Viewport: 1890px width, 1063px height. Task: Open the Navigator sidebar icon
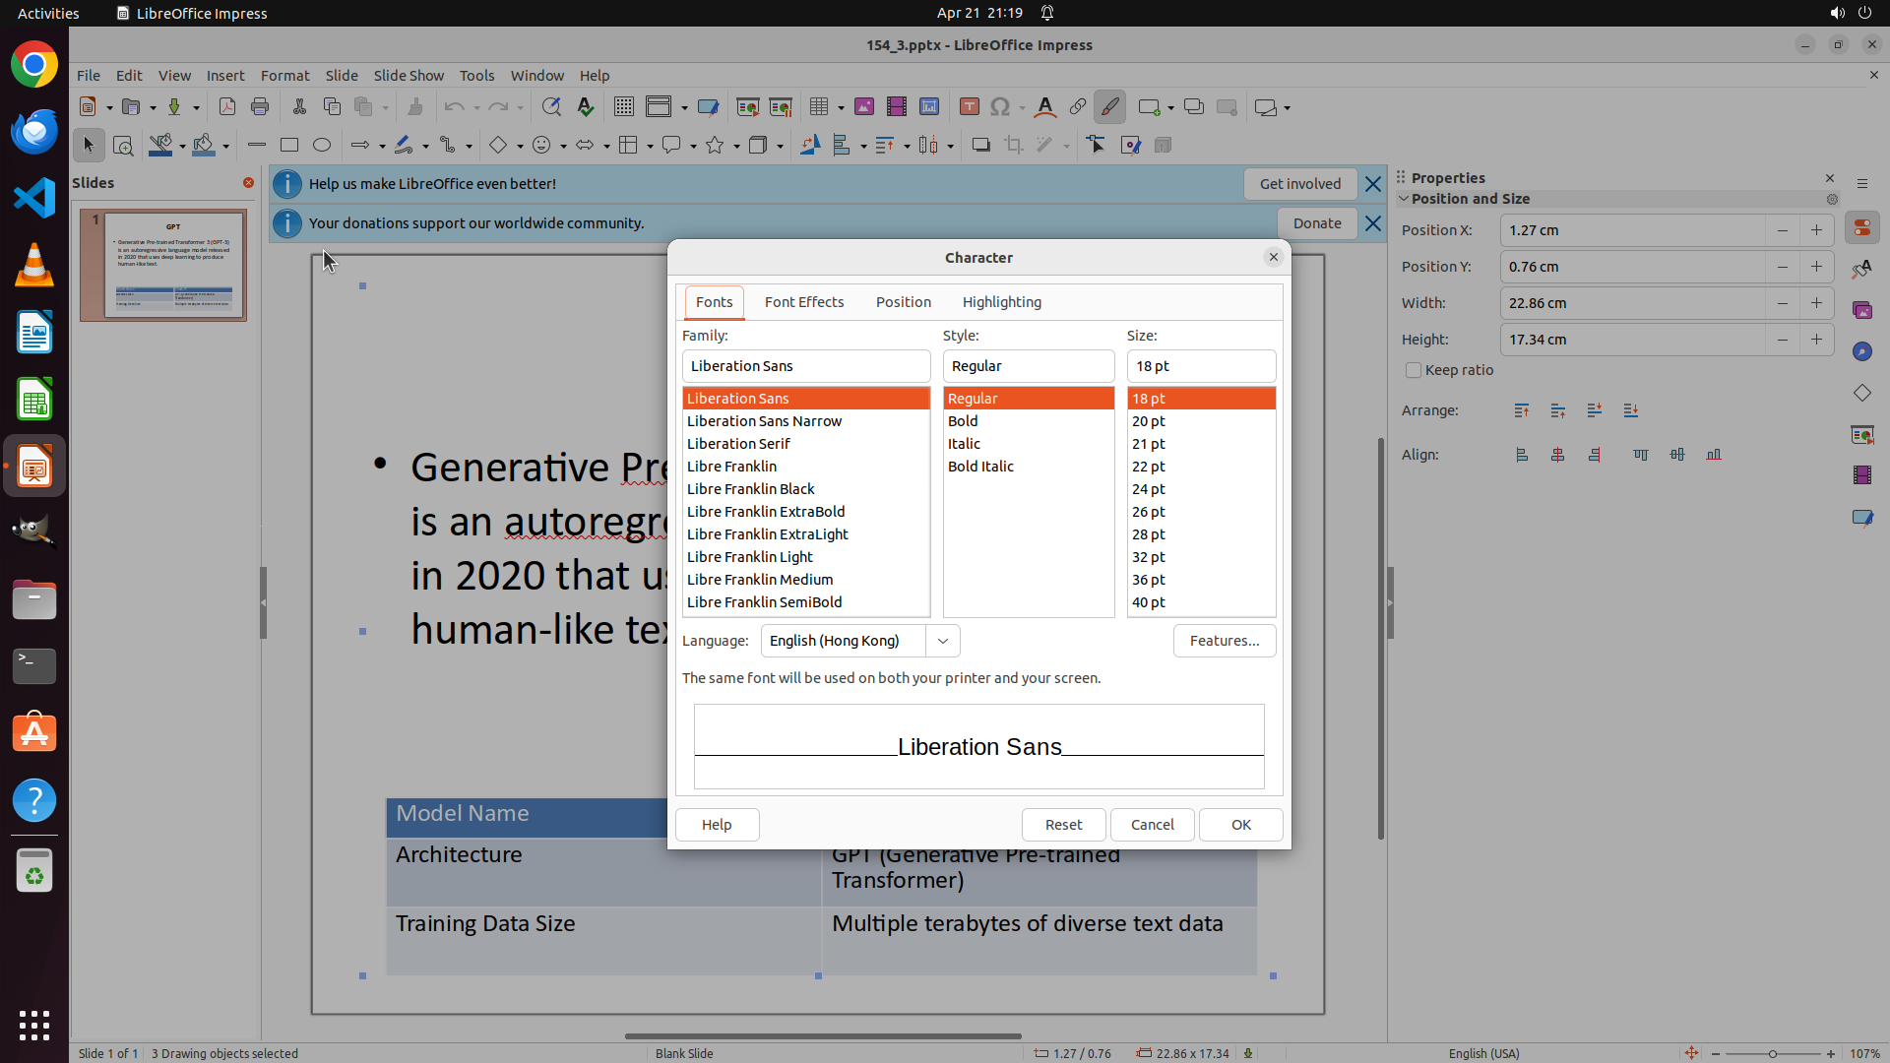1861,351
